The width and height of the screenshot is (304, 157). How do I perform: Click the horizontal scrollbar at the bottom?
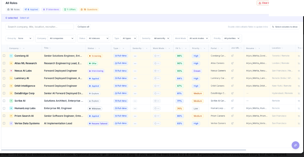(x=124, y=150)
